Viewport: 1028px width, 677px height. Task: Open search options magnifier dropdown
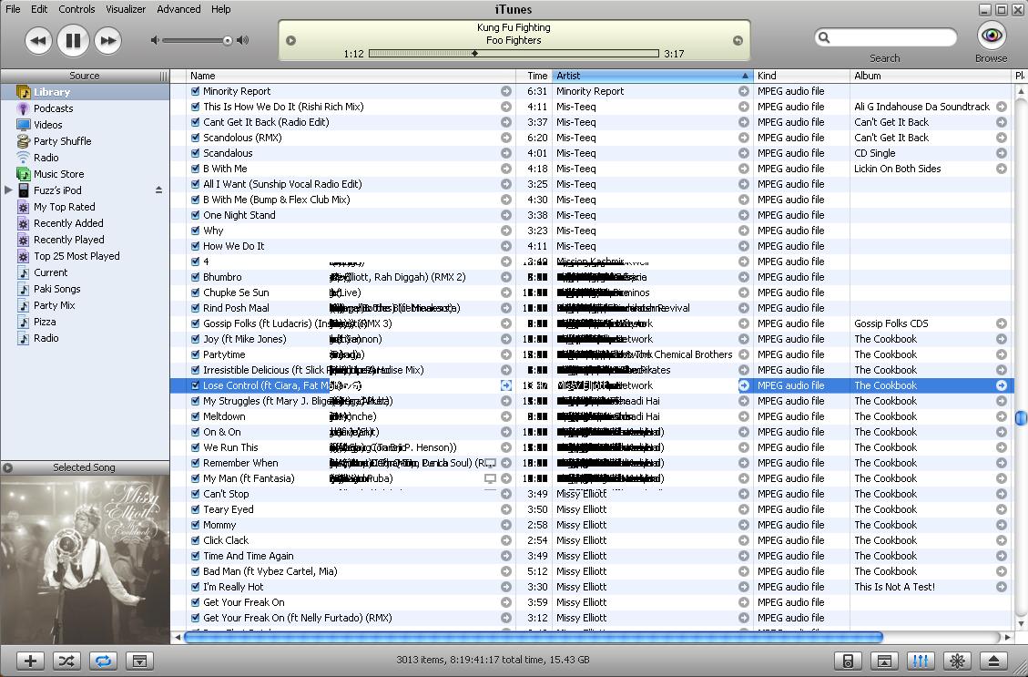tap(825, 38)
